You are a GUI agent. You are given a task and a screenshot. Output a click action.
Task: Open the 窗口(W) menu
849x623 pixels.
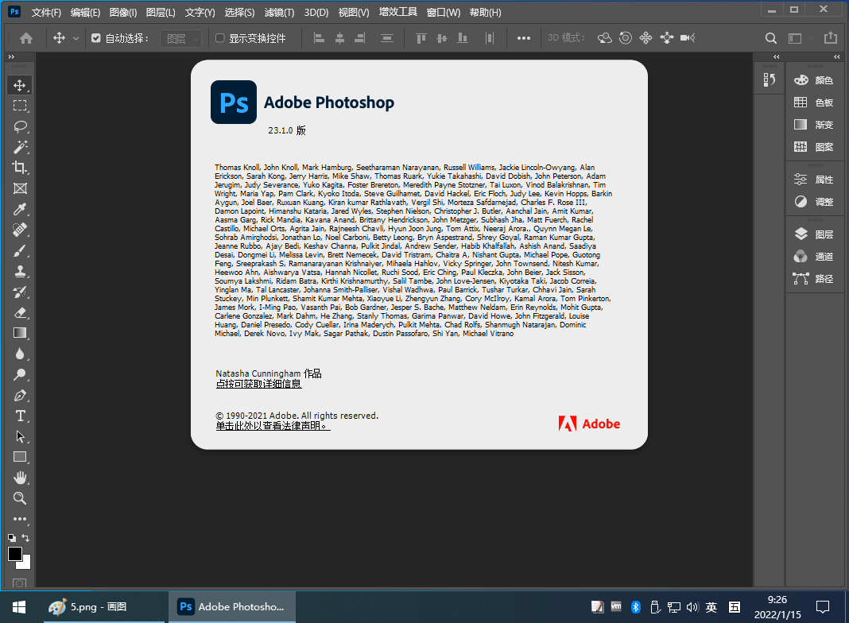pyautogui.click(x=444, y=13)
